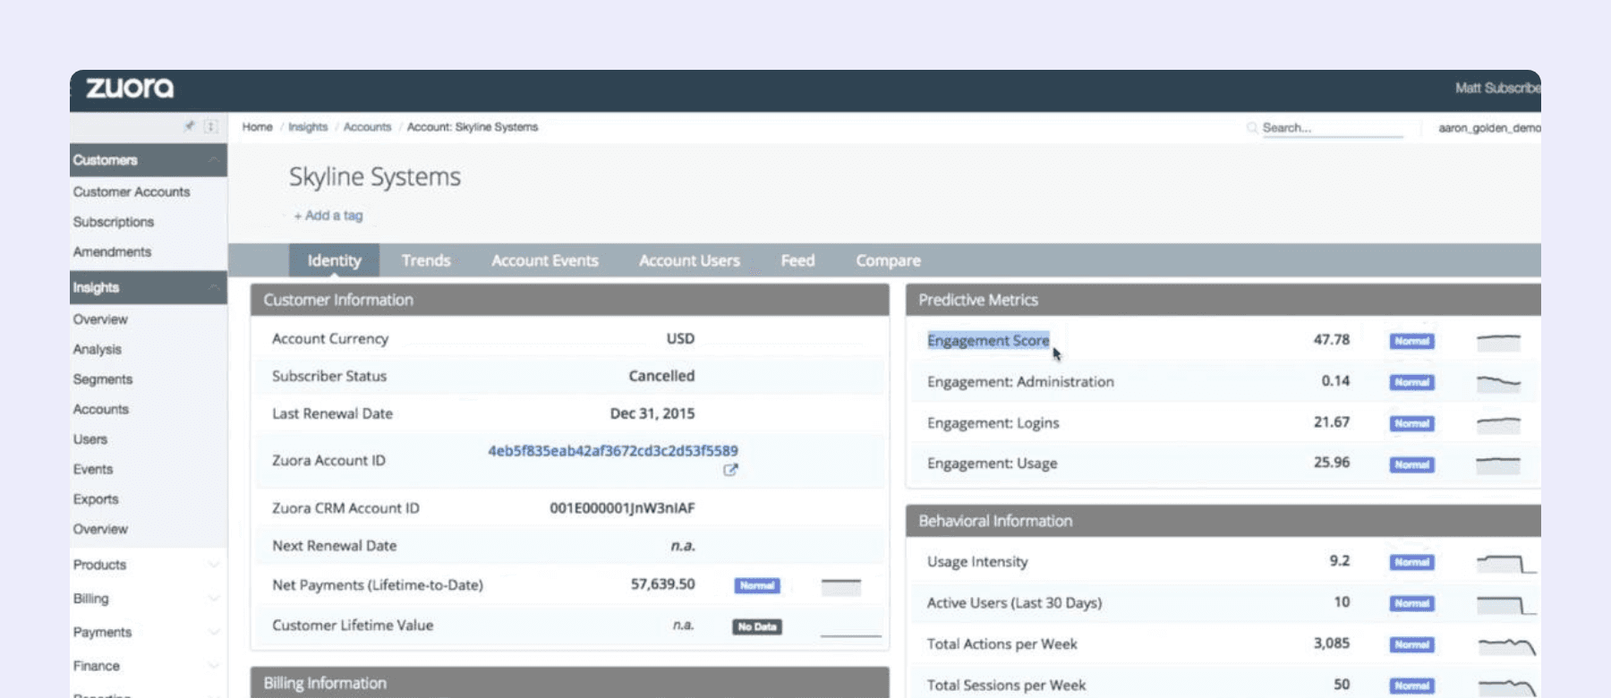Click the Predictive Metrics panel header
Viewport: 1611px width, 698px height.
pos(1223,300)
